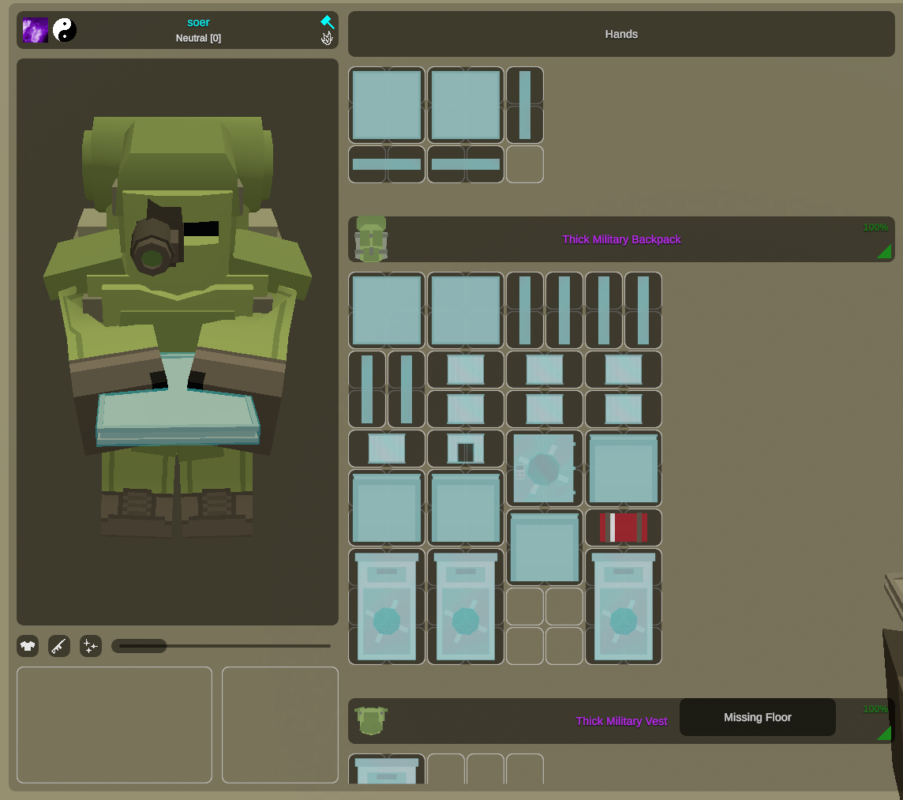Click the yin-yang group icon
Image resolution: width=903 pixels, height=800 pixels.
[65, 30]
